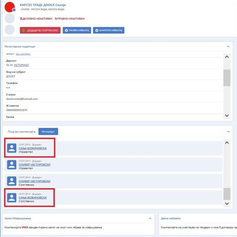Open Историјат link next to Дејност 35.14
Image resolution: width=237 pixels, height=237 pixels.
pos(22,65)
